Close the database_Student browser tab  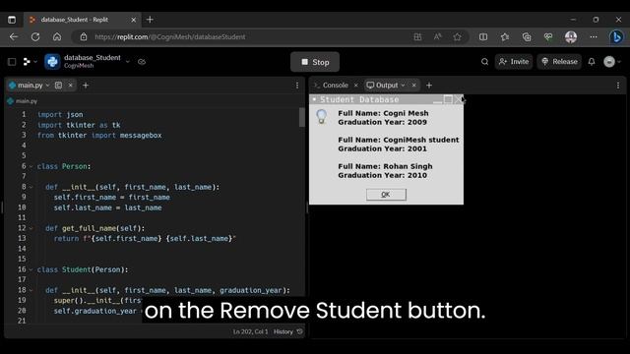pos(134,20)
